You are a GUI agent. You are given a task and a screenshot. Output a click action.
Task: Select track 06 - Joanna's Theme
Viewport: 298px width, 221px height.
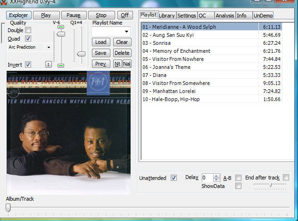coord(212,67)
